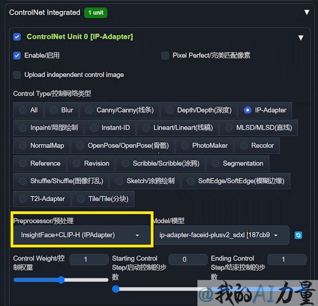Click the Control Weight value field
This screenshot has width=318, height=306.
[x=89, y=259]
